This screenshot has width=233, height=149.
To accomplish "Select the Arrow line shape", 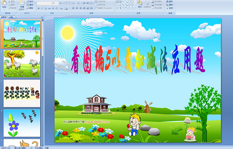I will [126, 2].
